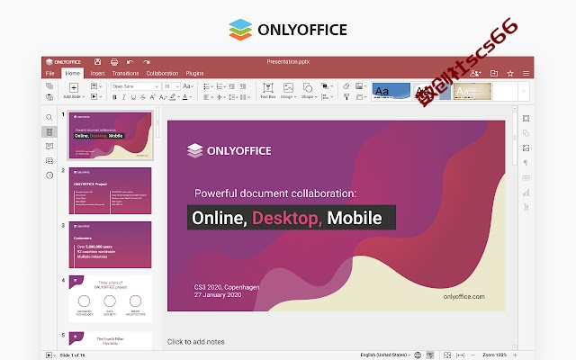Screen dimensions: 576x360
Task: Mark presentation as favorite with star
Action: (510, 74)
